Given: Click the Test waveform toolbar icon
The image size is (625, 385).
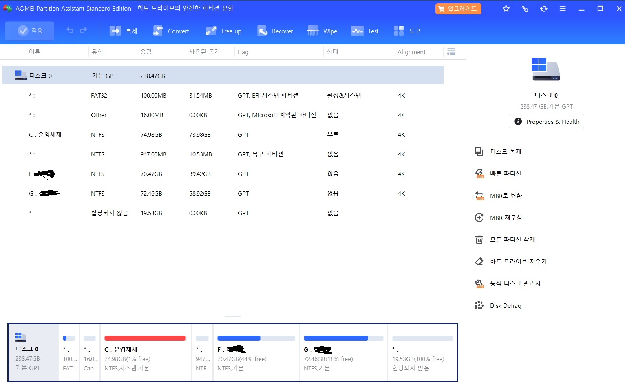Looking at the screenshot, I should click(x=357, y=31).
